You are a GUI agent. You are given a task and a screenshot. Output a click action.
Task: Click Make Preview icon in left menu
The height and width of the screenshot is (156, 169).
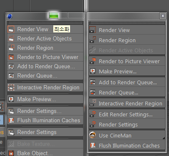tap(11, 99)
